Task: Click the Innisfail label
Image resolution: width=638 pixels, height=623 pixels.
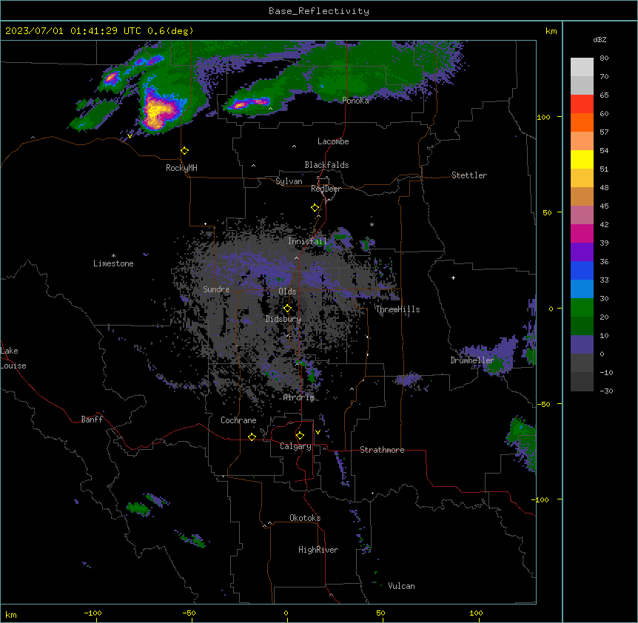Action: coord(307,241)
